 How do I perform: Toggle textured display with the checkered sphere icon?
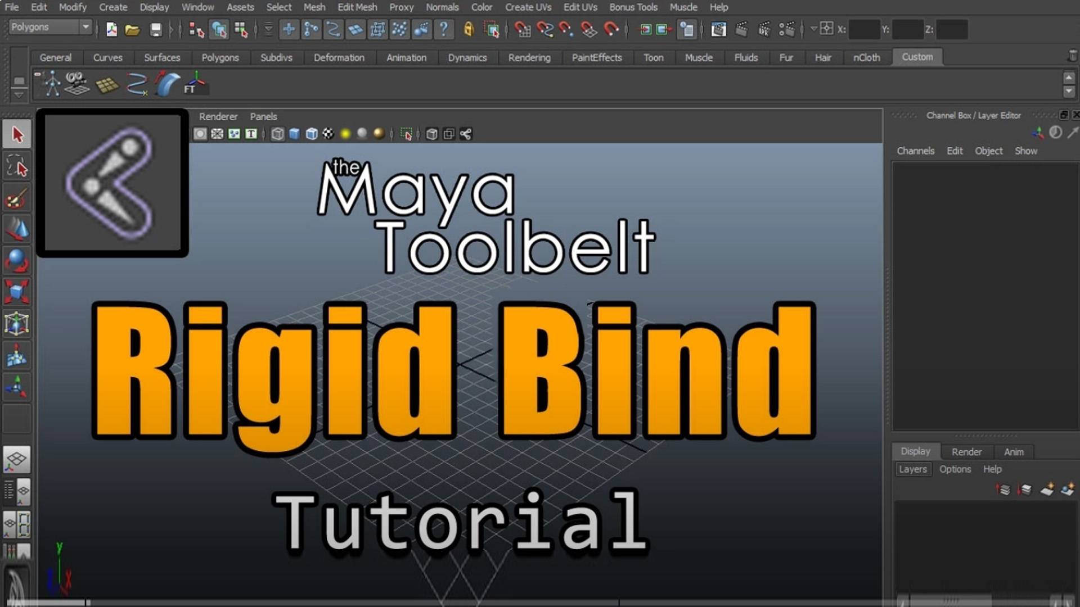(329, 134)
